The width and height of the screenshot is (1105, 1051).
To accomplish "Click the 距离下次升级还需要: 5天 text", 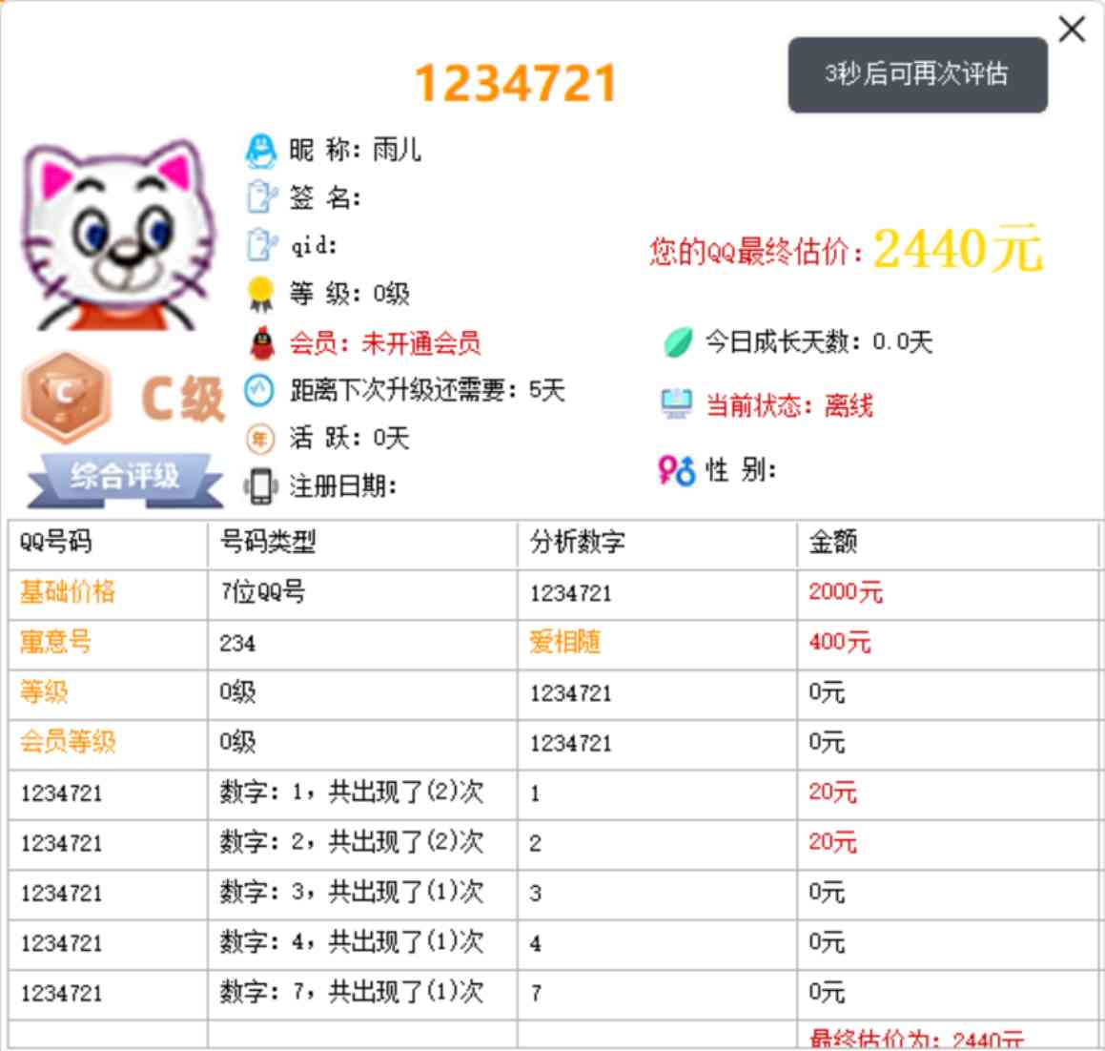I will (427, 390).
